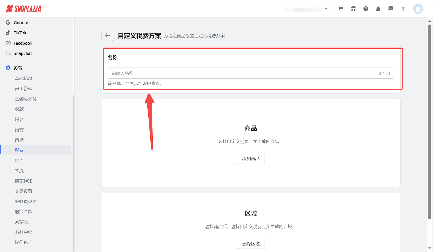Click the scrollbar up arrow
Screen dimensions: 433x252
[429, 21]
